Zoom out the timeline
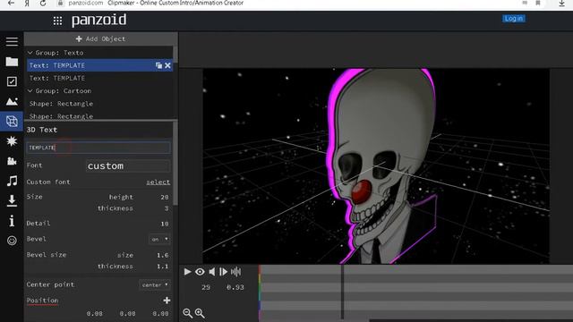 tap(187, 313)
